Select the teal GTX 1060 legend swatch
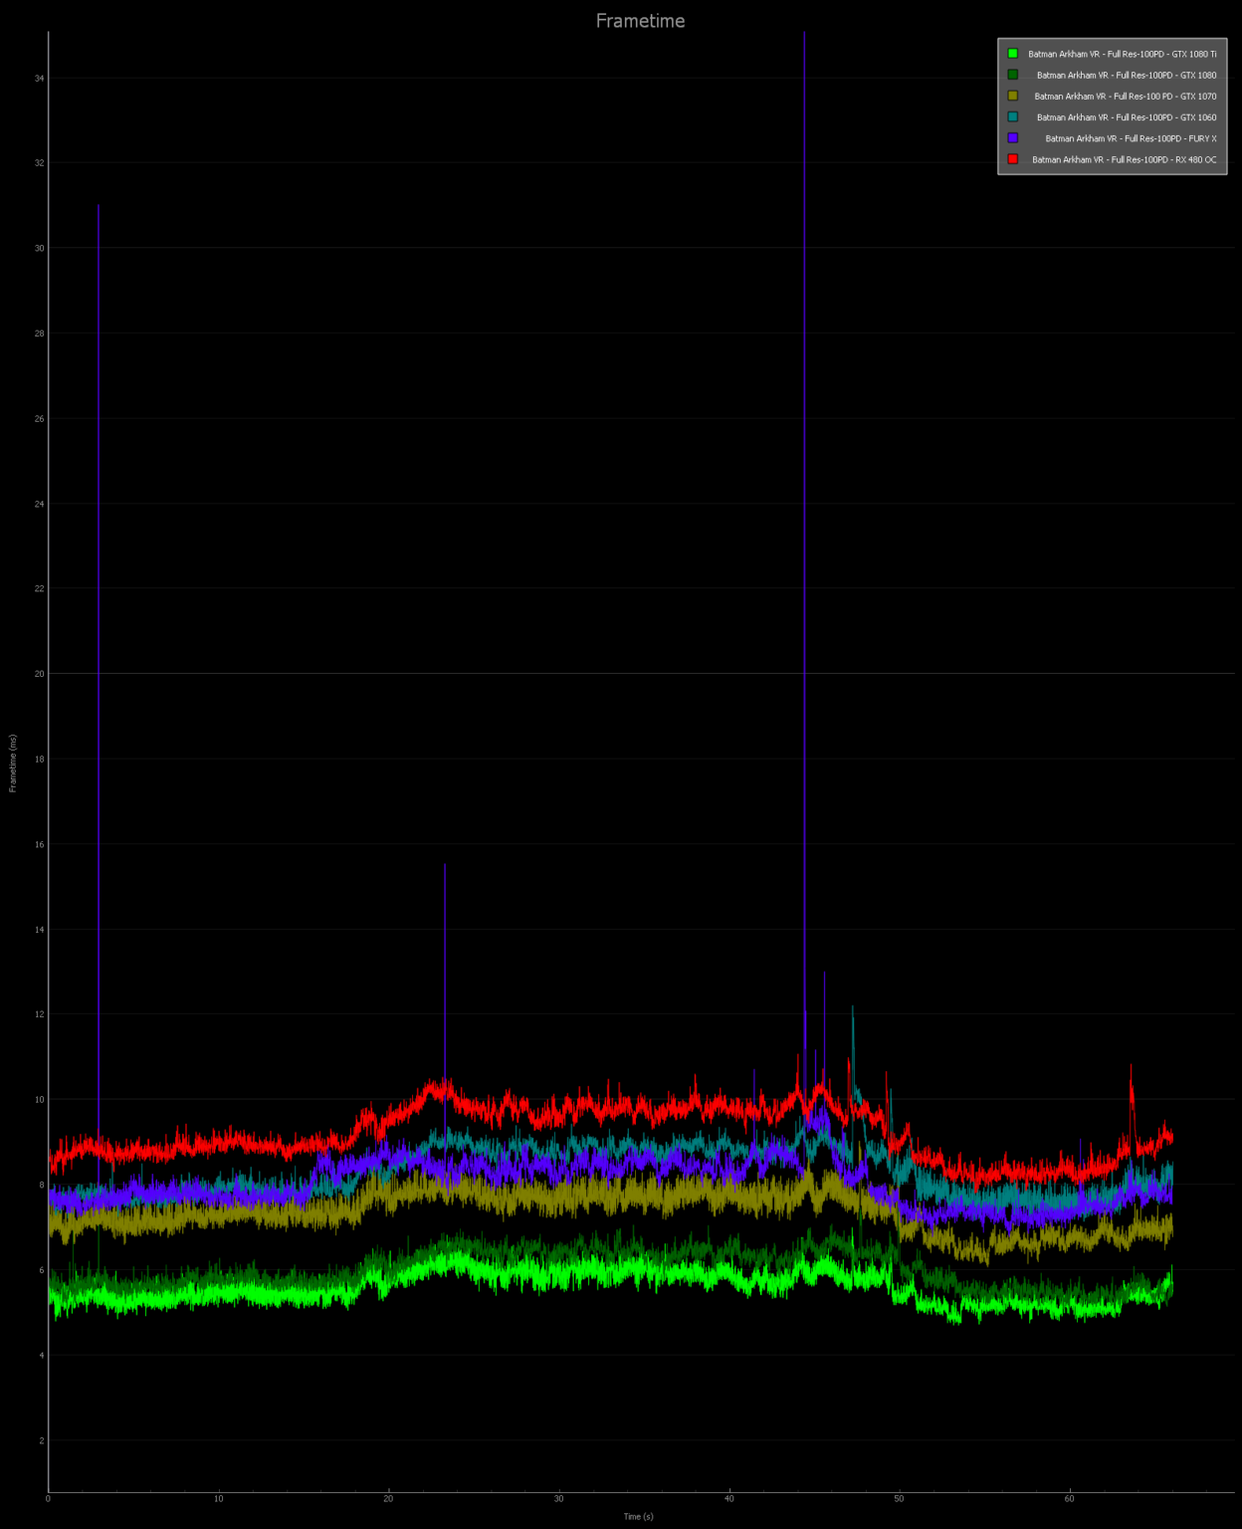Image resolution: width=1242 pixels, height=1529 pixels. pyautogui.click(x=1012, y=116)
